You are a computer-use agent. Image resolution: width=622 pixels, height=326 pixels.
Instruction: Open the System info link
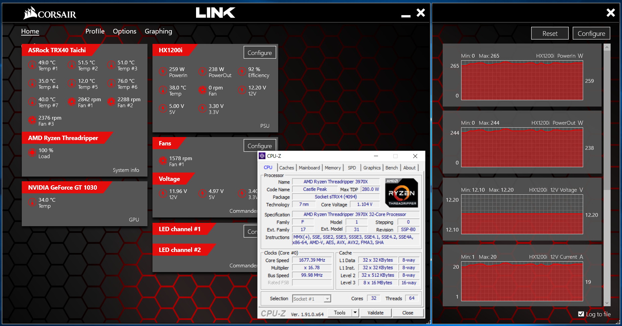[126, 170]
